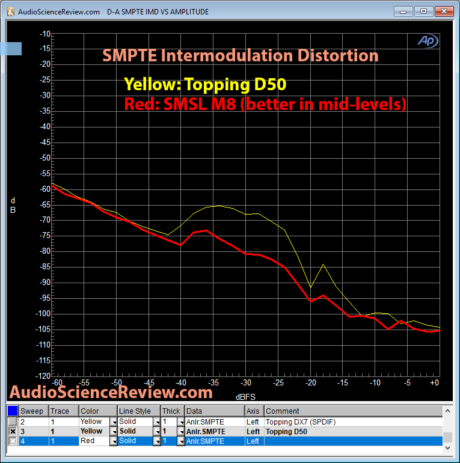Expand the Line Style dropdown for Sweep 2
Viewport: 460px width, 463px height.
coord(158,422)
